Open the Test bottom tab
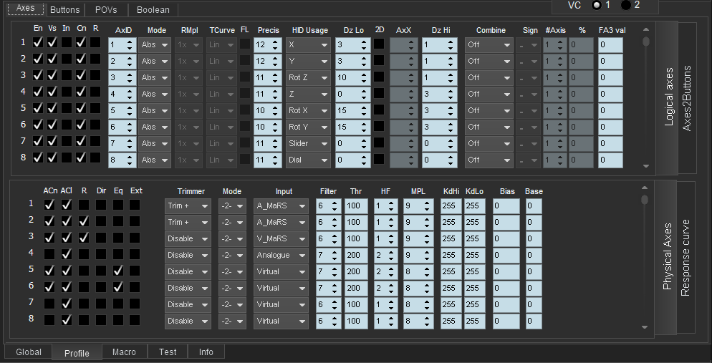 [x=168, y=352]
